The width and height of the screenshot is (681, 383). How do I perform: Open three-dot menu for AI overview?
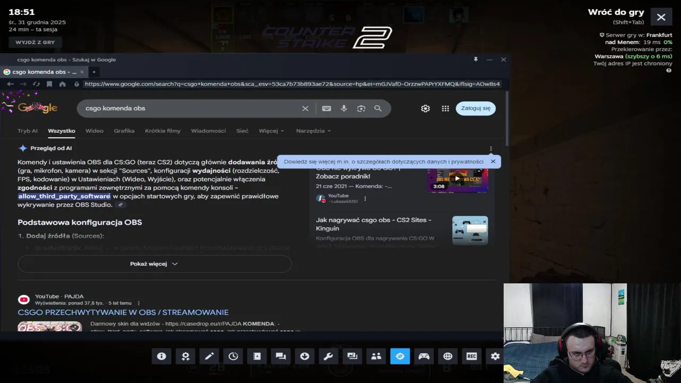pyautogui.click(x=491, y=149)
